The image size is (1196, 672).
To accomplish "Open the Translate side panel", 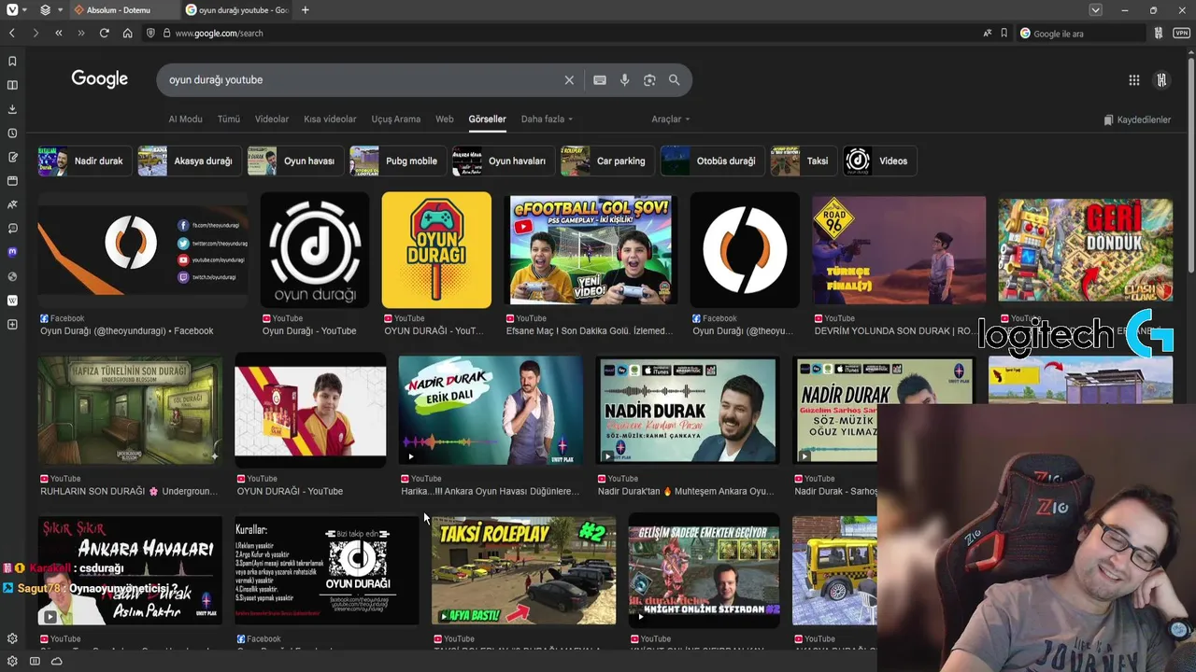I will click(x=12, y=204).
